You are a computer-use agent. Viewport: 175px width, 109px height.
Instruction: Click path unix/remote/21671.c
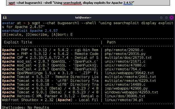pyautogui.click(x=125, y=62)
